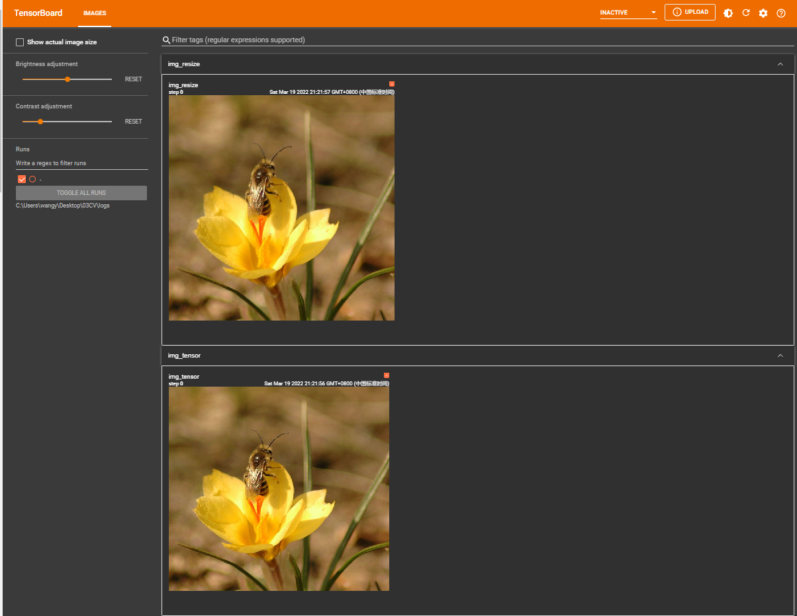This screenshot has width=797, height=616.
Task: Click the runs regex filter field
Action: click(x=82, y=163)
